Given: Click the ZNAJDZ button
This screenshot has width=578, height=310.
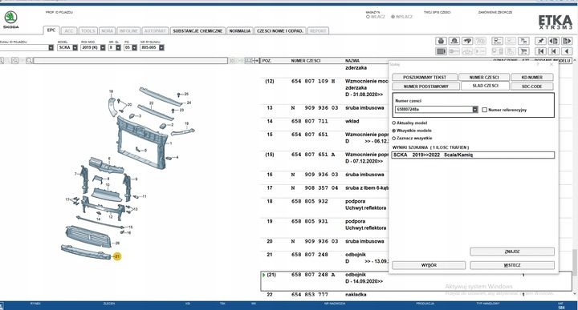Looking at the screenshot, I should pyautogui.click(x=512, y=252).
